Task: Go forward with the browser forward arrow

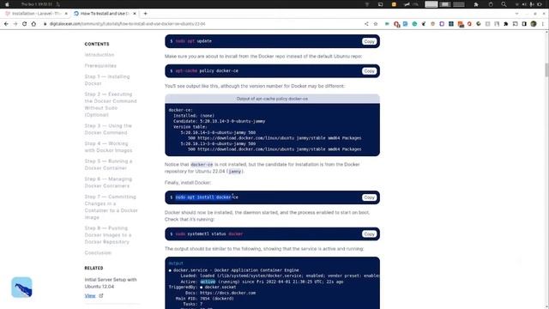Action: click(15, 24)
